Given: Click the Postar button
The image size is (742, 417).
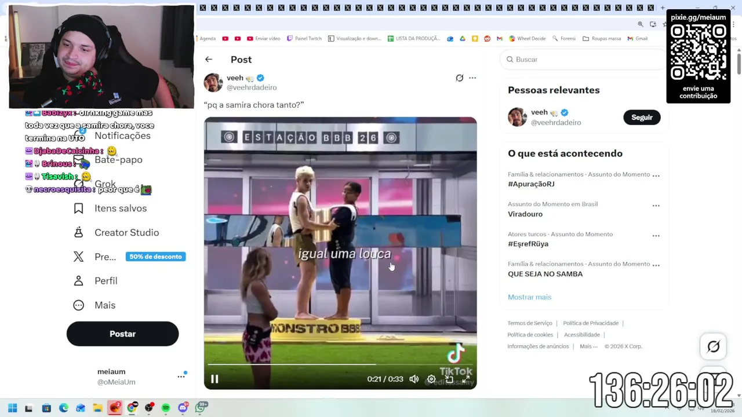Looking at the screenshot, I should [x=122, y=334].
